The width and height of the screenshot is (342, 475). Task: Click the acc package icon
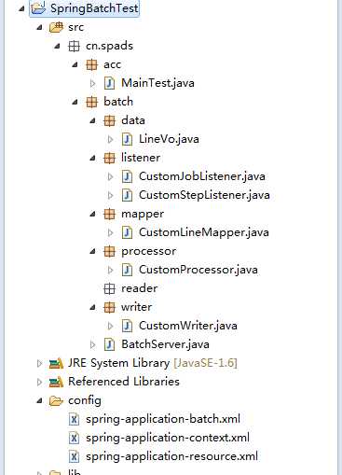(91, 64)
